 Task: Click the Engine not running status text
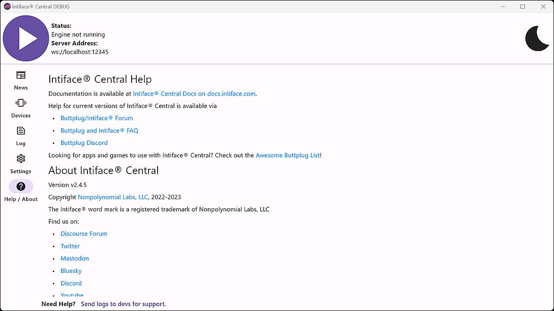pos(78,35)
